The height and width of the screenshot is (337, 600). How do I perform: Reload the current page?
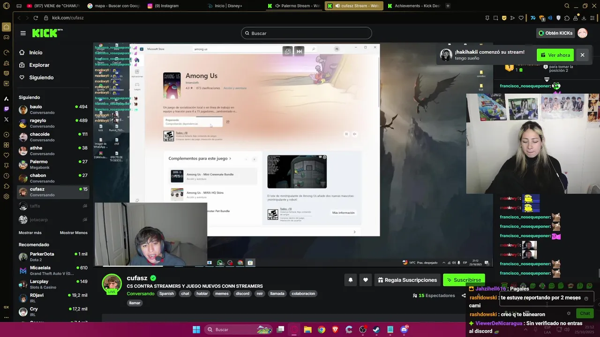point(36,18)
